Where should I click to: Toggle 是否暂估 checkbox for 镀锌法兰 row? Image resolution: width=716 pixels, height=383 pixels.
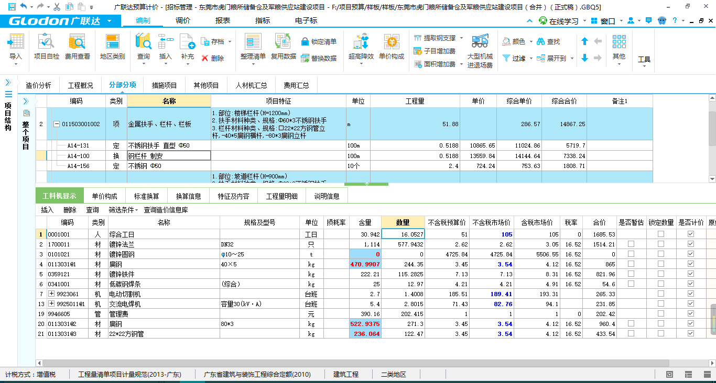tap(631, 244)
